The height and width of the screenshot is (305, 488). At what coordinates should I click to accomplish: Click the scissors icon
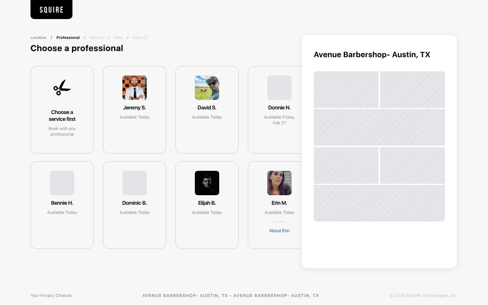pos(62,88)
